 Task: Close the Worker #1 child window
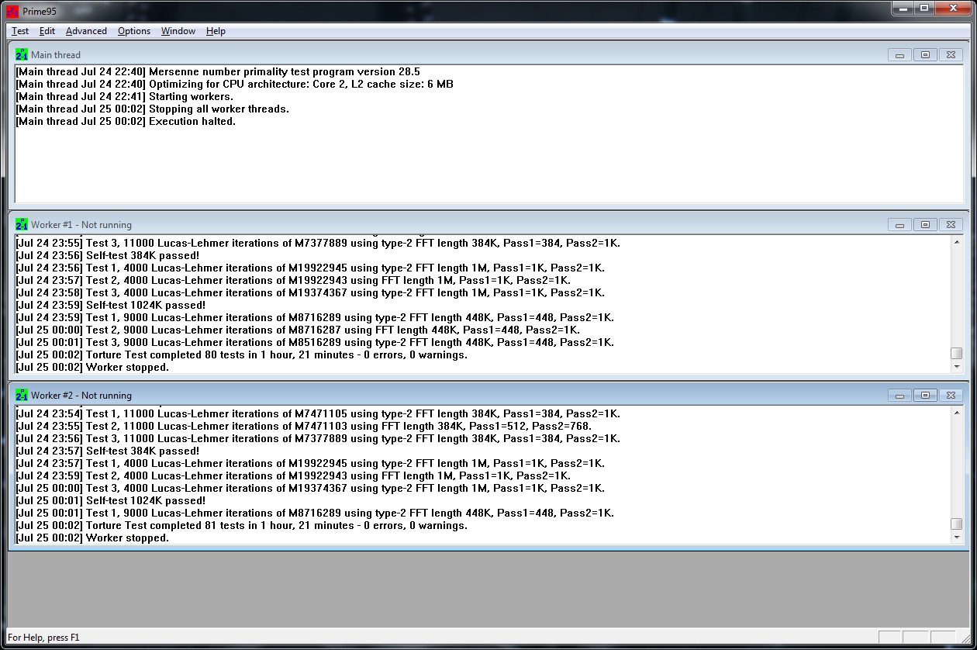[951, 225]
